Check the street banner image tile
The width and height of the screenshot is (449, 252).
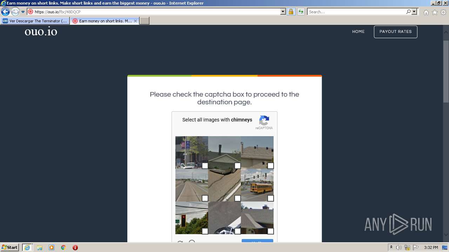click(192, 152)
